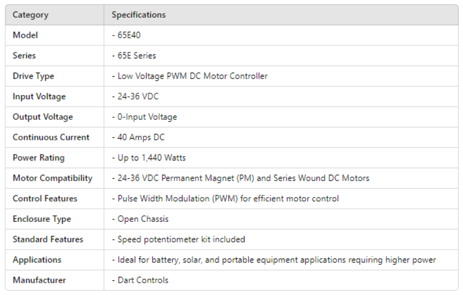The height and width of the screenshot is (295, 463).
Task: Select the Series row label
Action: click(x=24, y=55)
